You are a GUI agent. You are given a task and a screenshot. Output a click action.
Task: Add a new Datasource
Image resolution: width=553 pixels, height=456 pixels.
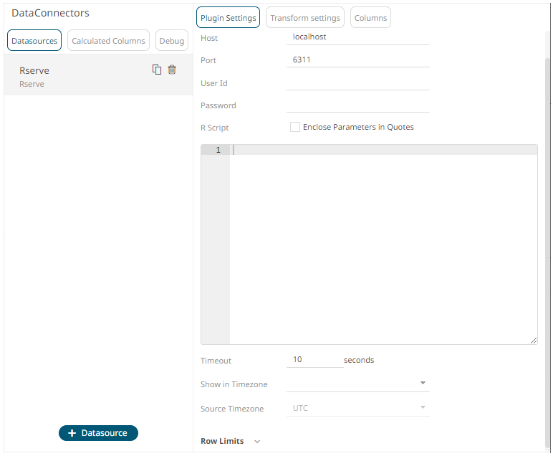point(98,433)
